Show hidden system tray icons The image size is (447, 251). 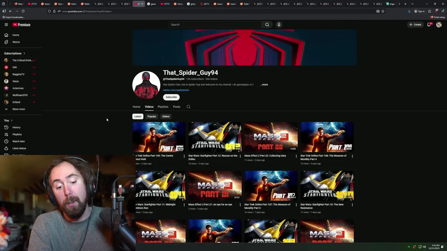tap(409, 247)
